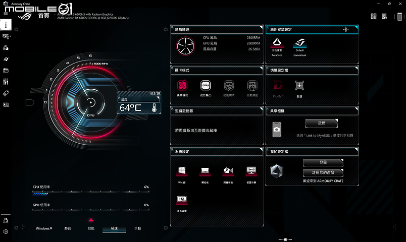The image size is (406, 242).
Task: Open the Settings gear in sidebar
Action: pyautogui.click(x=6, y=231)
